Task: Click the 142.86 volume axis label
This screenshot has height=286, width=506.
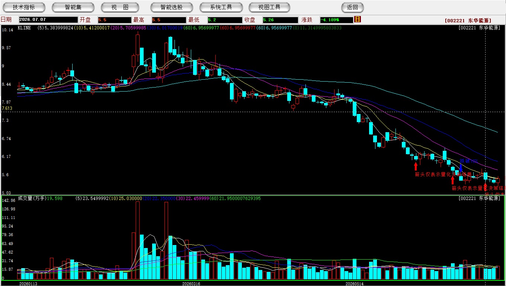Action: click(8, 201)
